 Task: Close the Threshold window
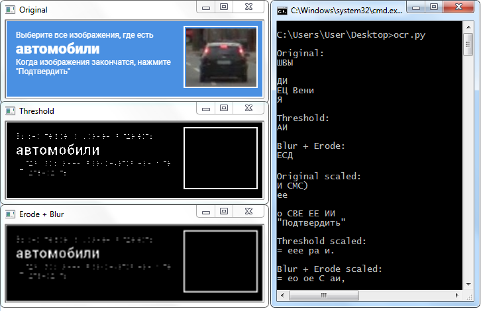pos(248,109)
